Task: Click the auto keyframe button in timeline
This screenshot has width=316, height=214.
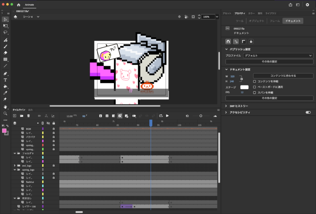Action: 120,116
